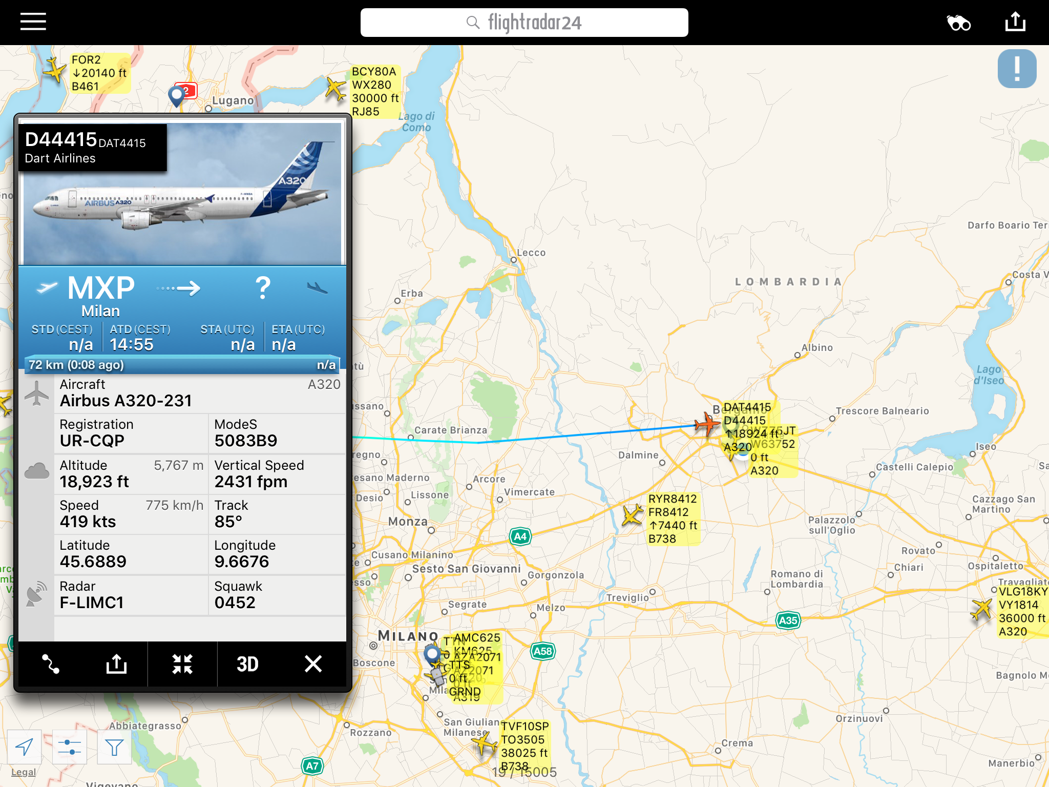Tap the share icon in top bar

pos(1015,22)
